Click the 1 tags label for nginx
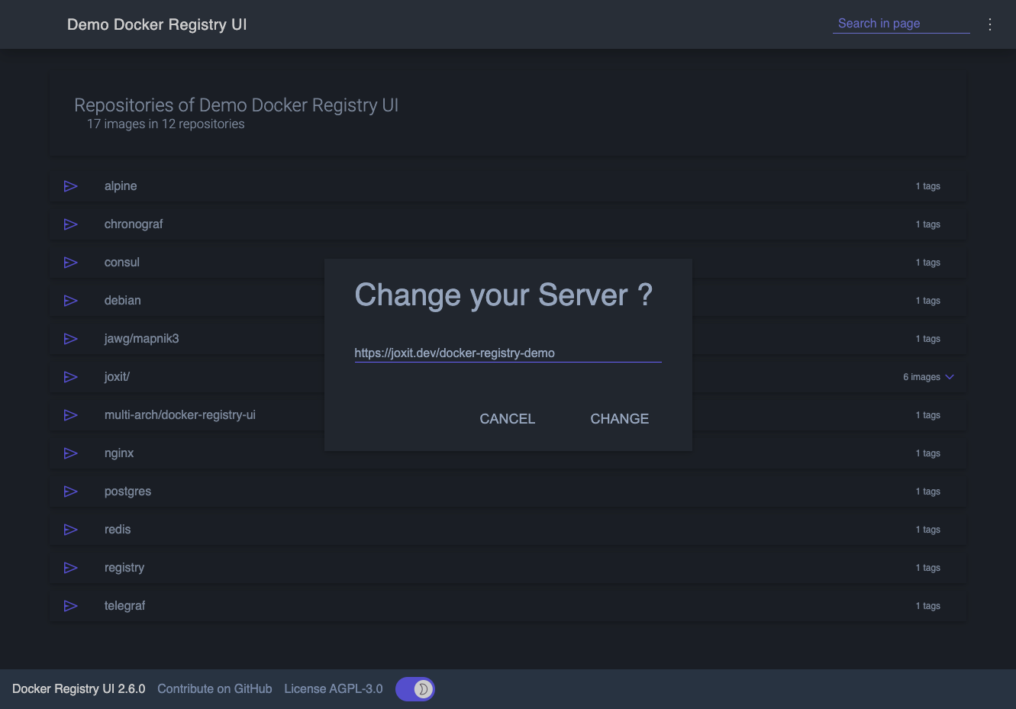 click(x=927, y=453)
